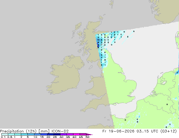Click the '40' legend scale label

tap(74, 137)
